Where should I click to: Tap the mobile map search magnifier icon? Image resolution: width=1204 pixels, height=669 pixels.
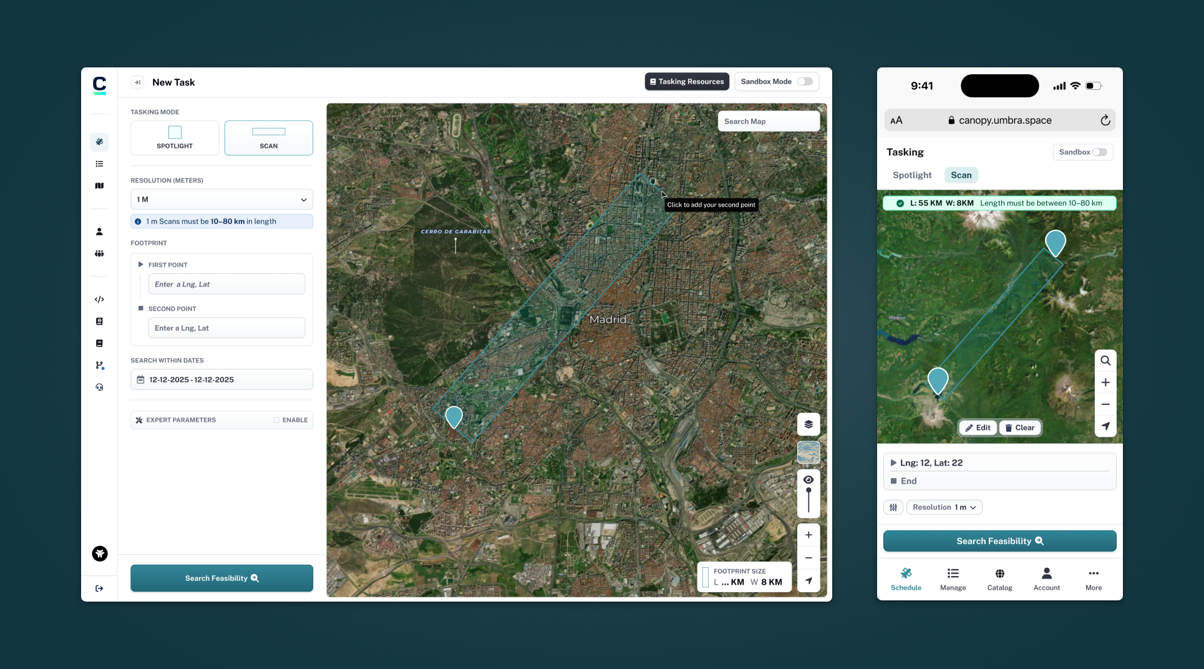point(1105,361)
